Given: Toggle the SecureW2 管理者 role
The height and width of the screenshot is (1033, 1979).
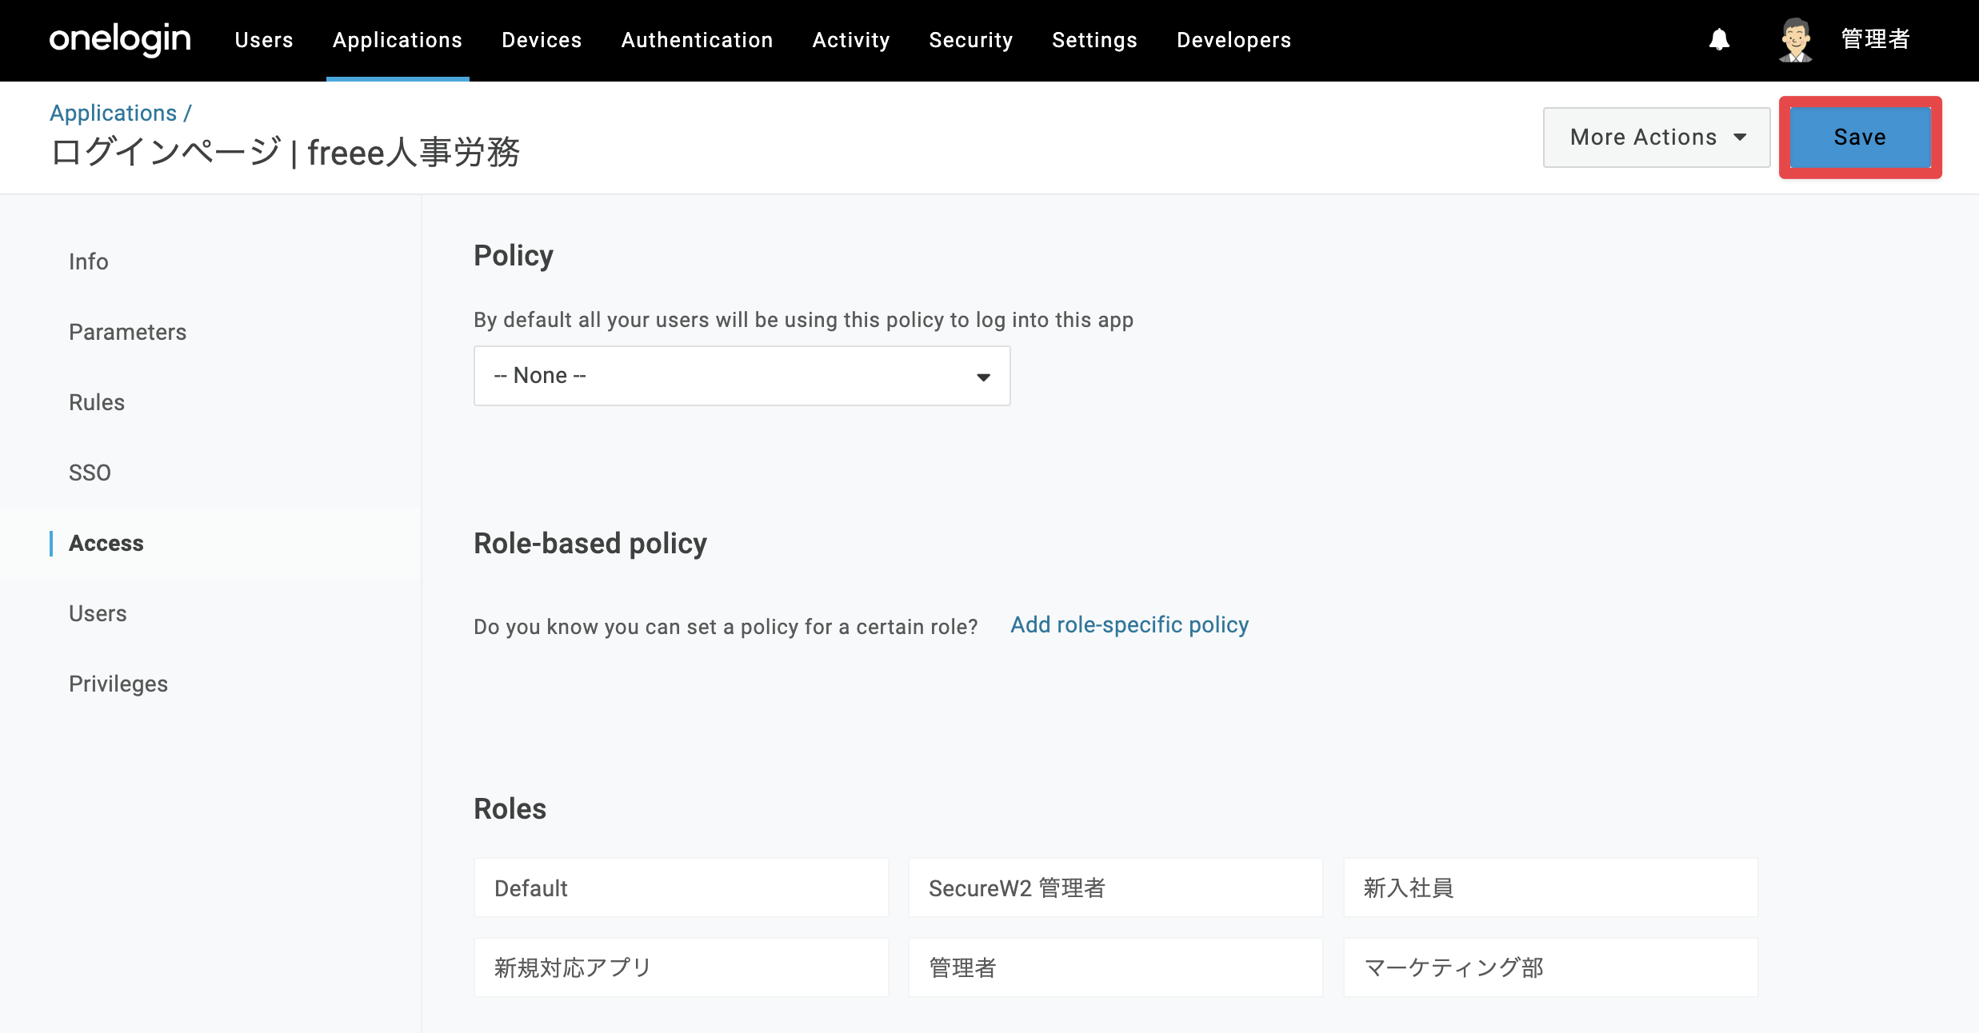Looking at the screenshot, I should tap(1115, 887).
